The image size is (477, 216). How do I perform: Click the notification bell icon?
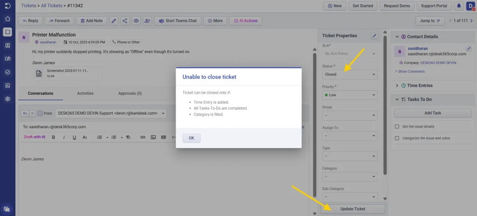tap(459, 6)
